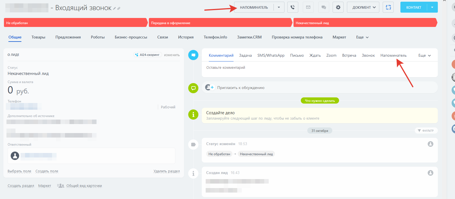Select the Ждать timeline tab
The width and height of the screenshot is (455, 199).
[315, 55]
